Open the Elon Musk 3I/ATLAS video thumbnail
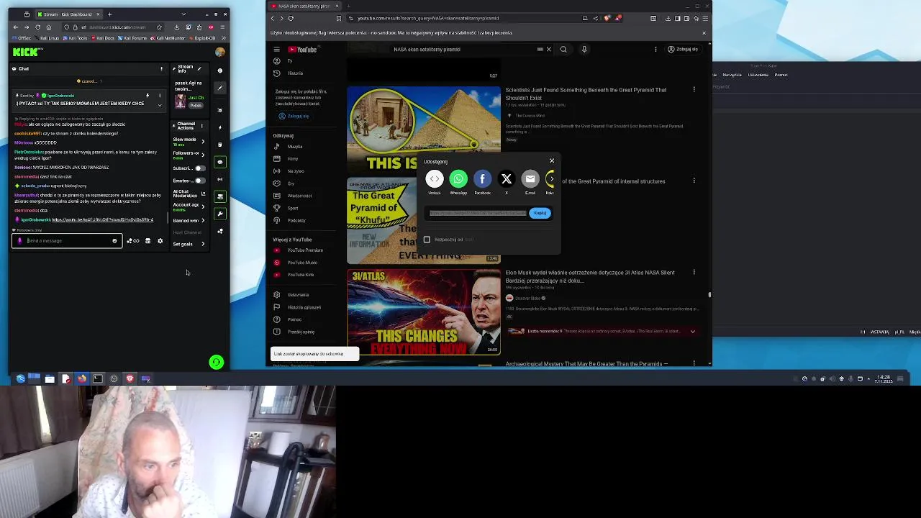The width and height of the screenshot is (921, 518). pos(424,312)
